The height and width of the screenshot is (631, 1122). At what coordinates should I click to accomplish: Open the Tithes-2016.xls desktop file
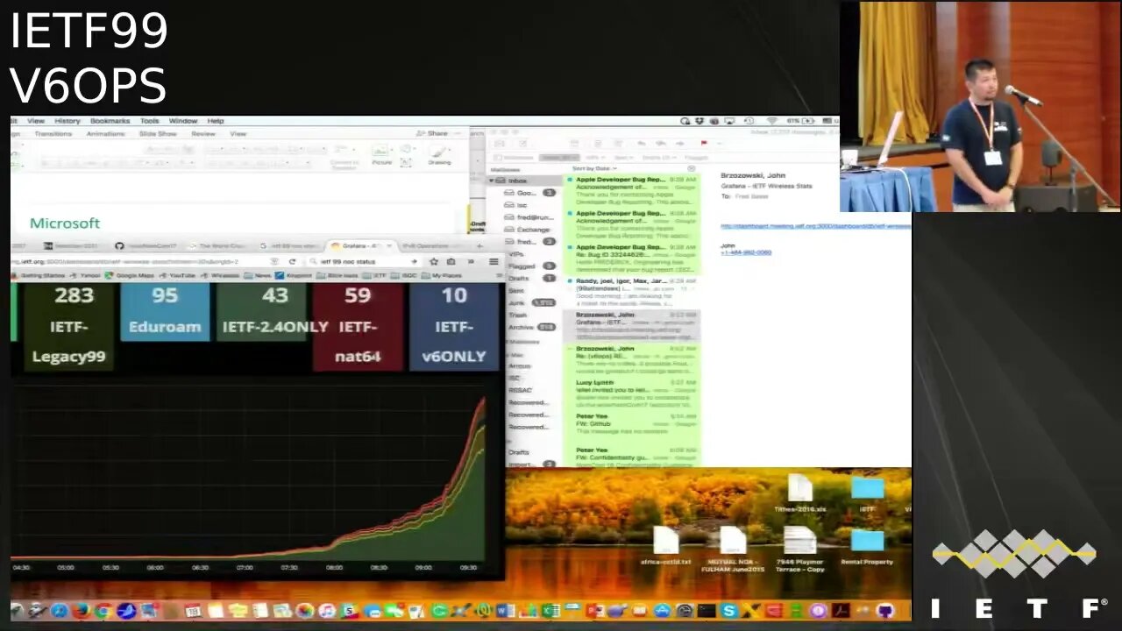(x=800, y=493)
